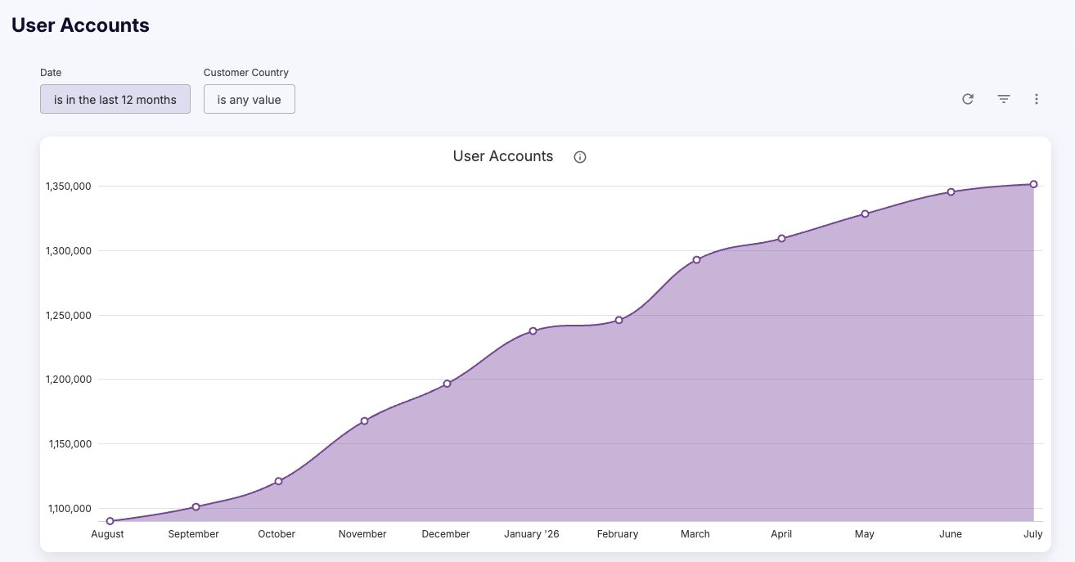
Task: Click the December data point marker
Action: pos(448,383)
